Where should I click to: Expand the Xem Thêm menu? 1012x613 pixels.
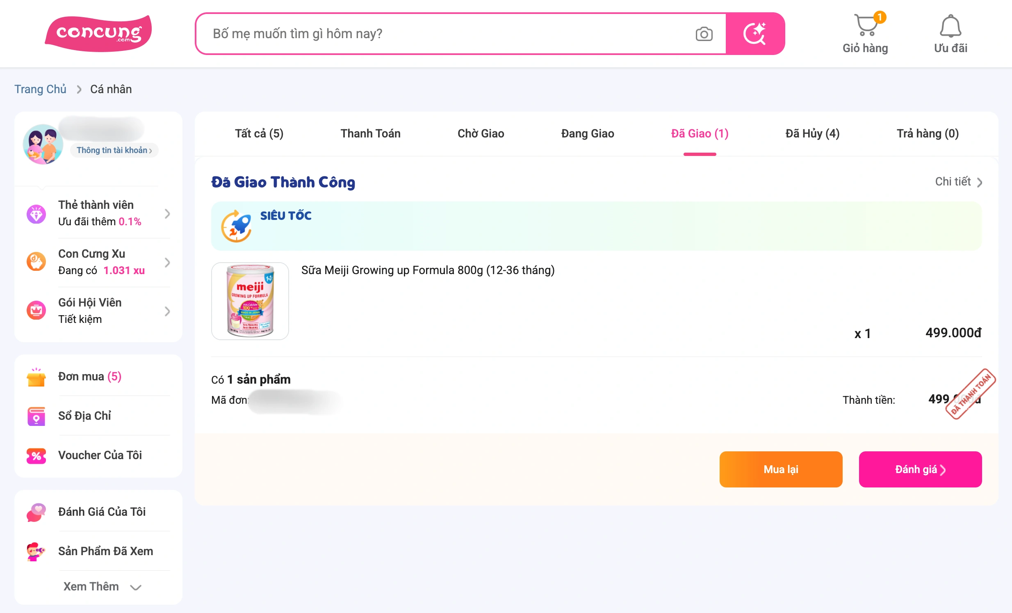click(102, 587)
